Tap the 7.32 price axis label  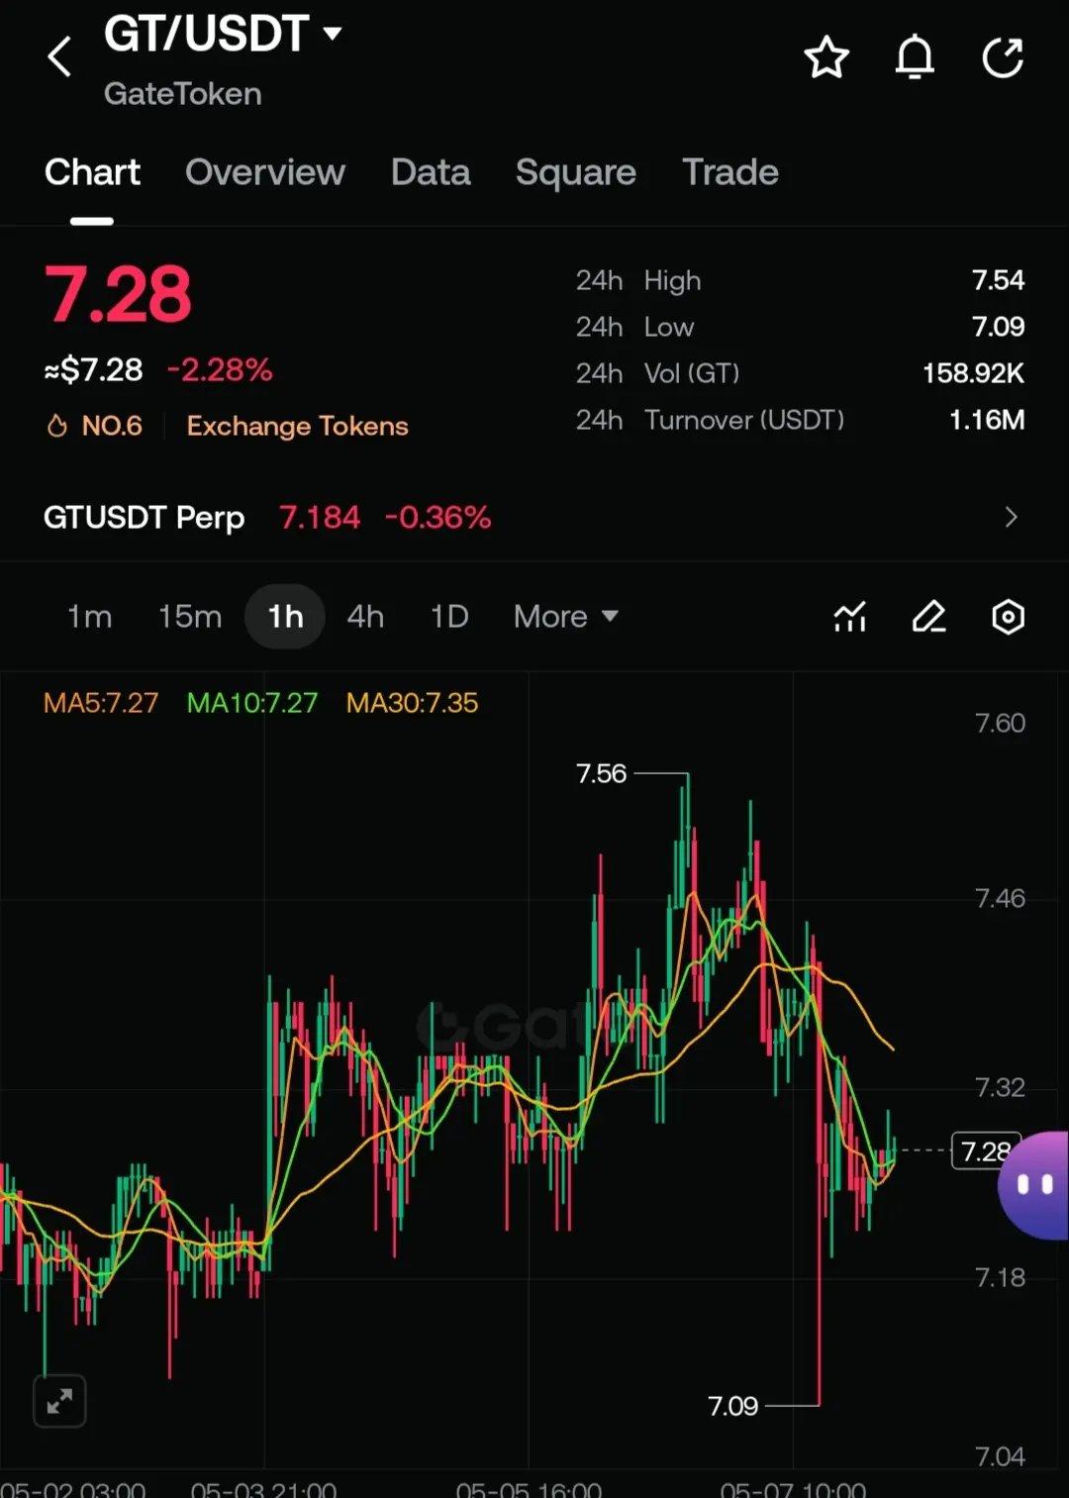coord(1000,1087)
